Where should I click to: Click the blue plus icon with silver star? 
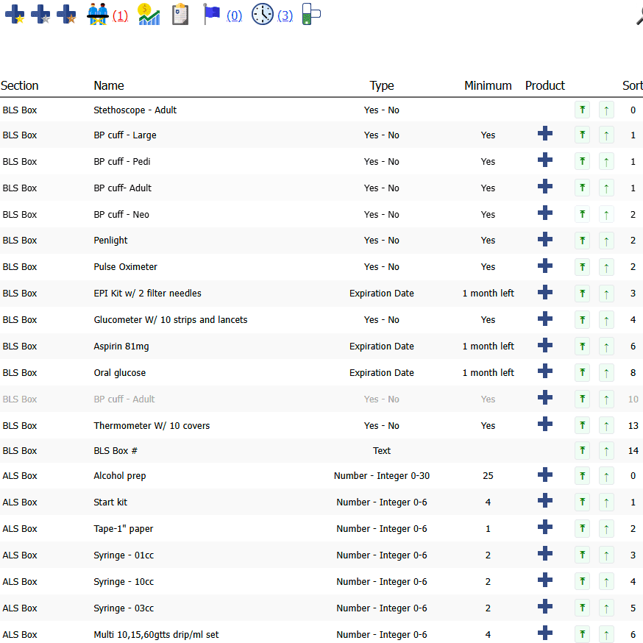click(x=40, y=15)
